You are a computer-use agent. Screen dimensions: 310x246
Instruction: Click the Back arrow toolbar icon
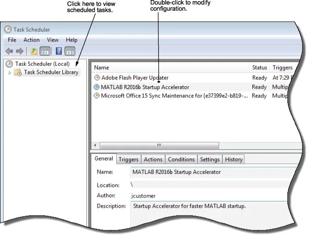[9, 51]
